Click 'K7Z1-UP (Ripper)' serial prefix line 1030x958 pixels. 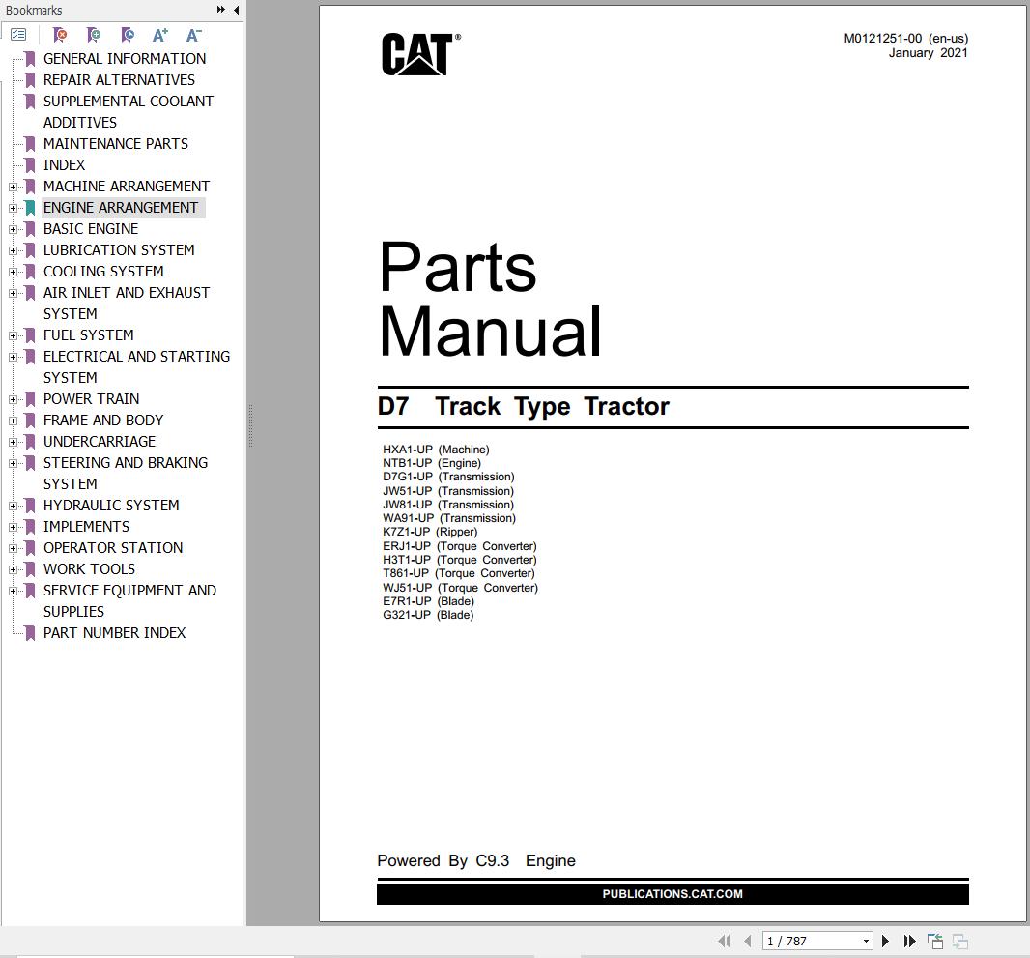tap(430, 532)
